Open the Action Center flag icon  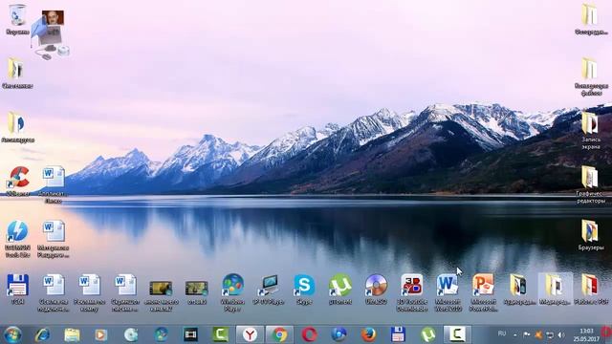click(x=527, y=334)
